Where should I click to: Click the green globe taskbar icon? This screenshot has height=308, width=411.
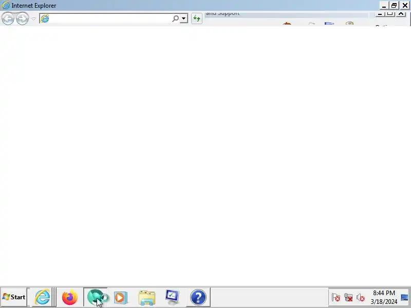[96, 297]
